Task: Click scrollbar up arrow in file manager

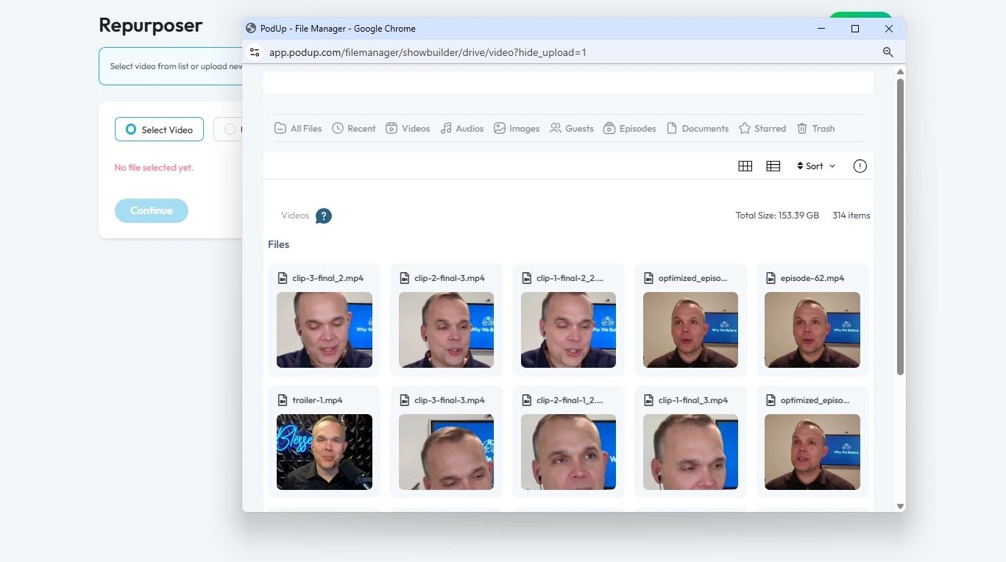Action: (900, 71)
